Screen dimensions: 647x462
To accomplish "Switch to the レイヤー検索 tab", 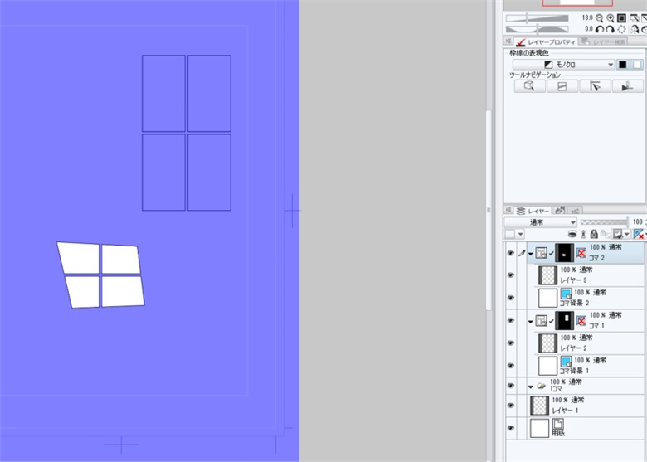I will [603, 41].
